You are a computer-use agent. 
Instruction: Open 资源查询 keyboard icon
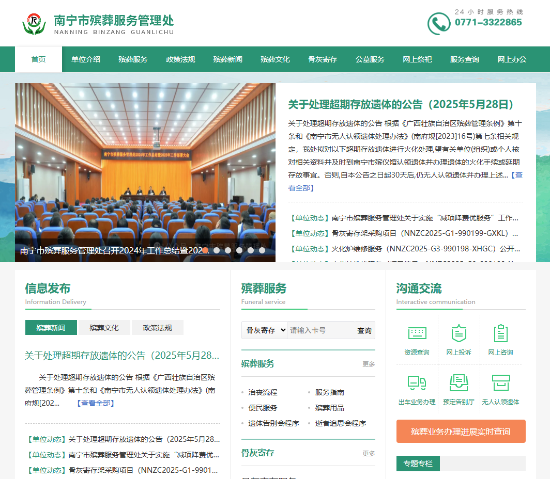(x=417, y=333)
